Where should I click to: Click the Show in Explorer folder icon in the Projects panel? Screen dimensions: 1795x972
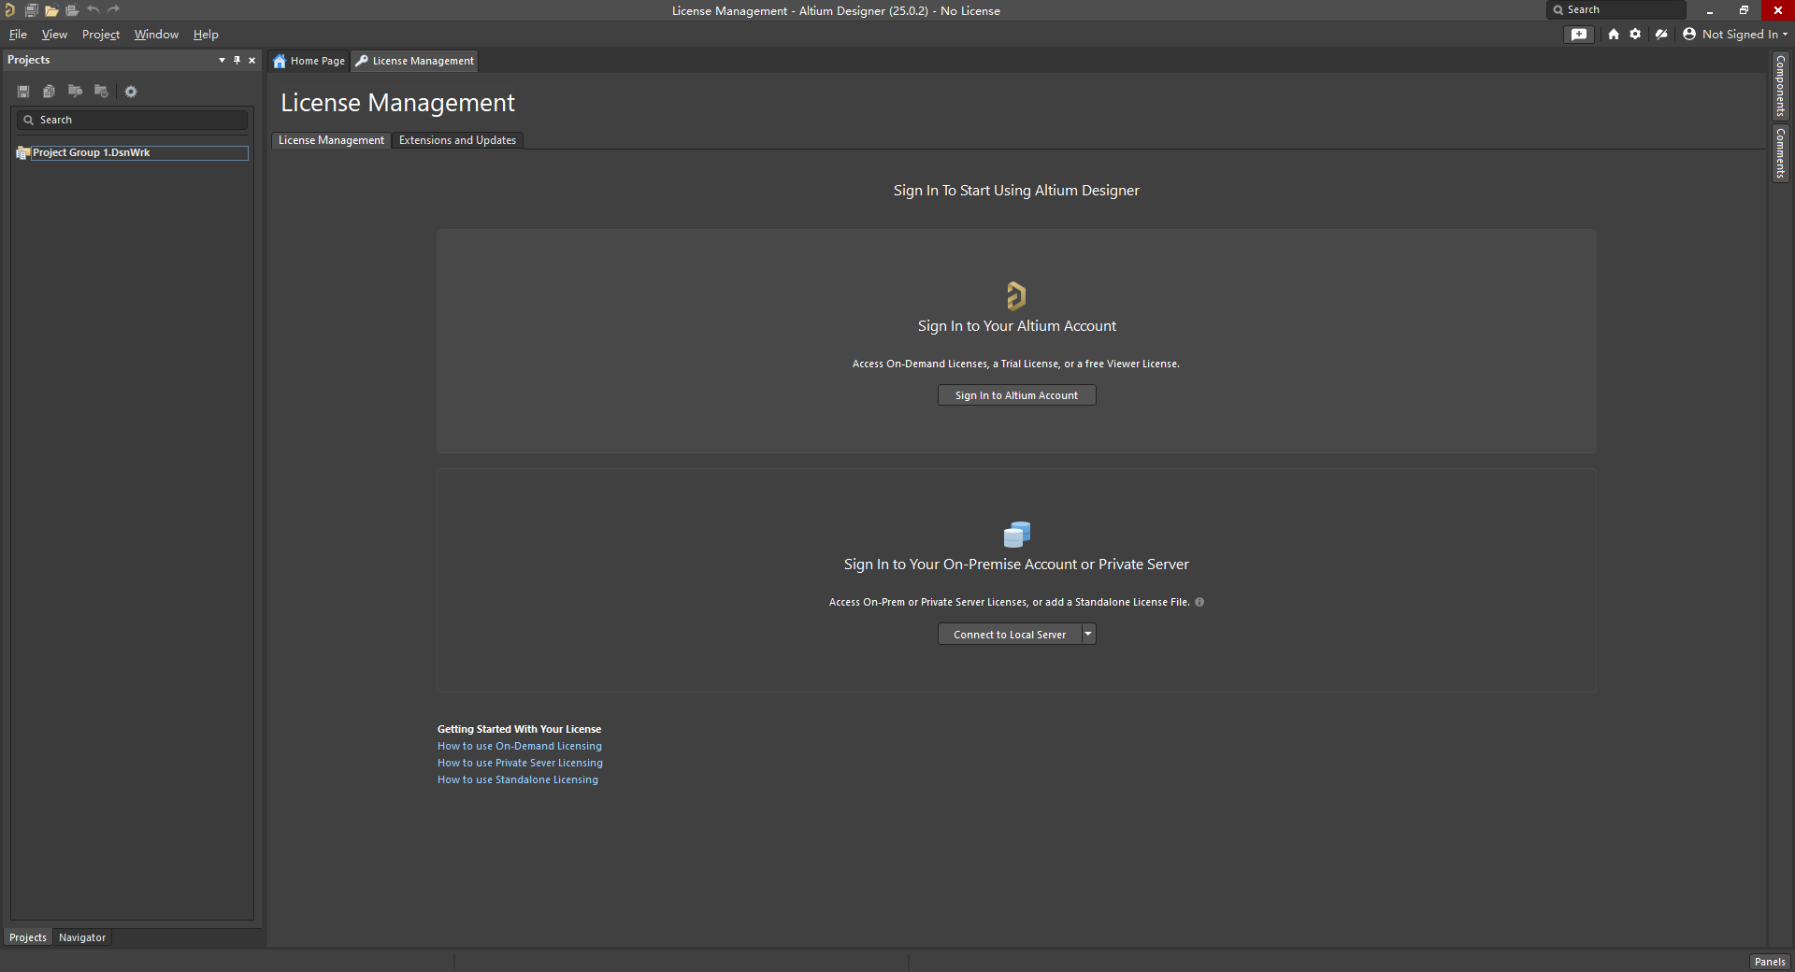tap(75, 92)
